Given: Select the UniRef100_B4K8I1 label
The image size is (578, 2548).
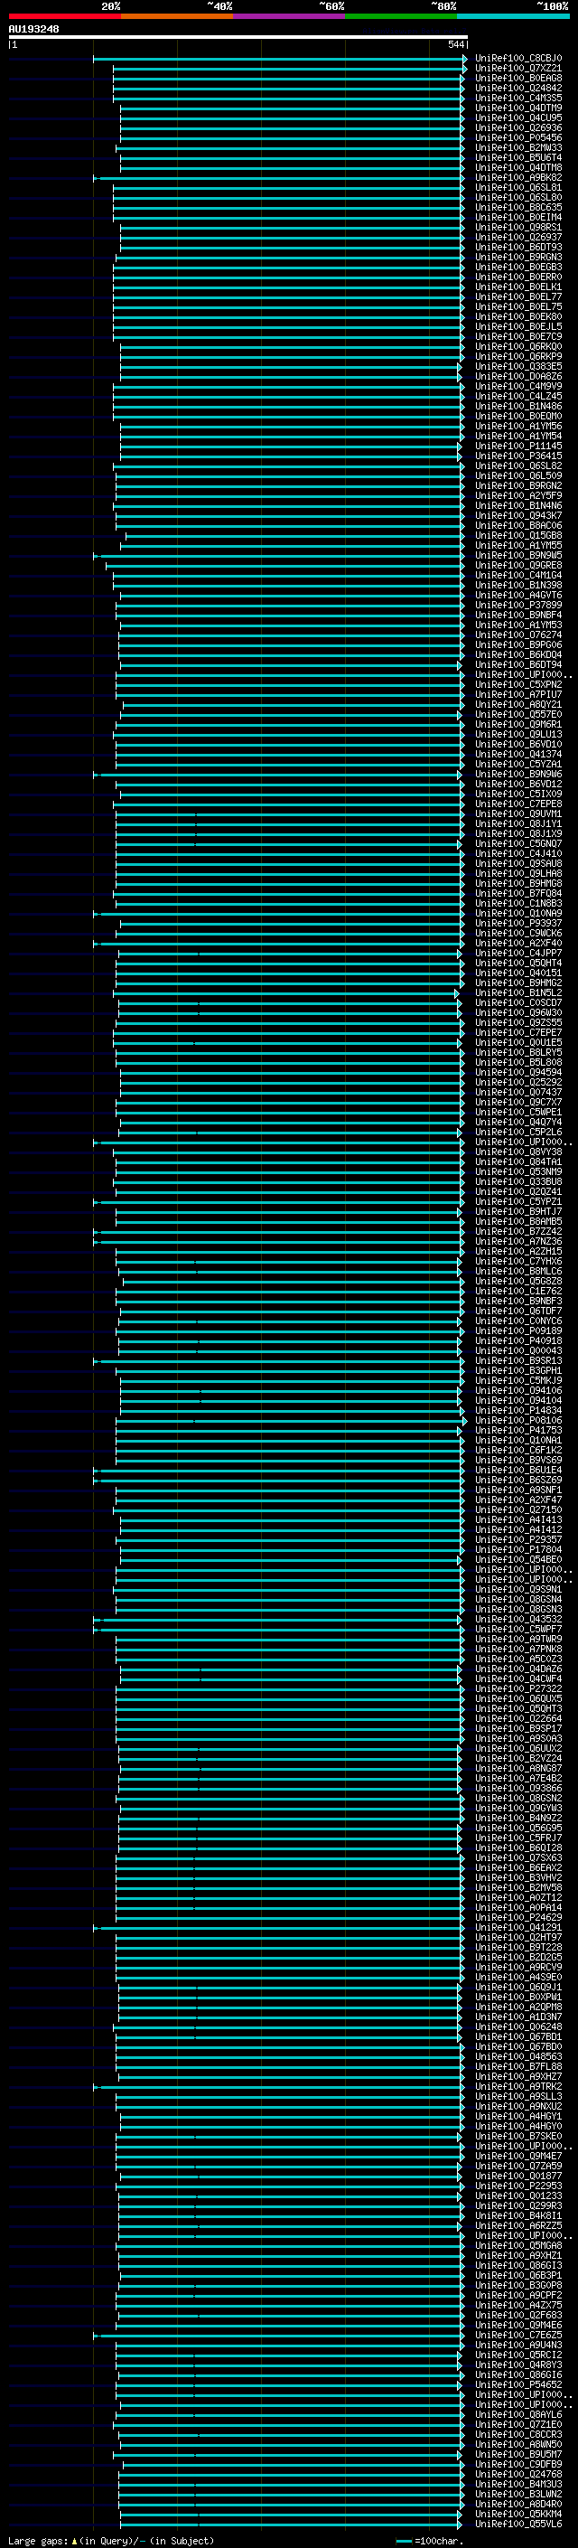Looking at the screenshot, I should [x=517, y=2215].
